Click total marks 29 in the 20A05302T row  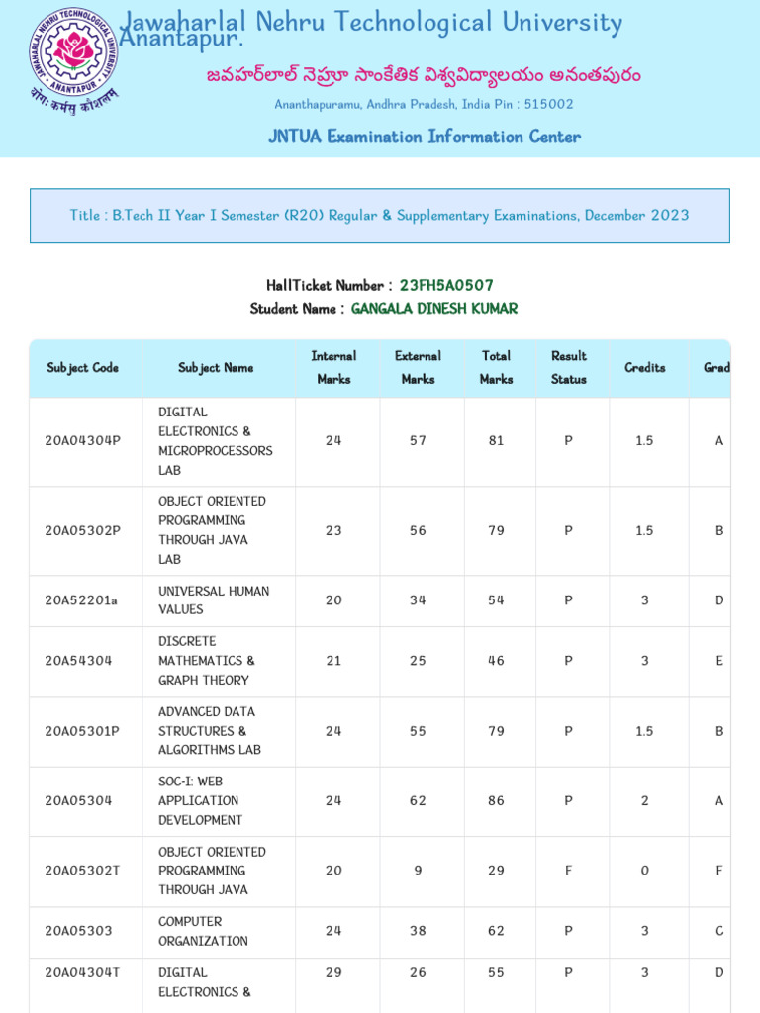[x=497, y=871]
